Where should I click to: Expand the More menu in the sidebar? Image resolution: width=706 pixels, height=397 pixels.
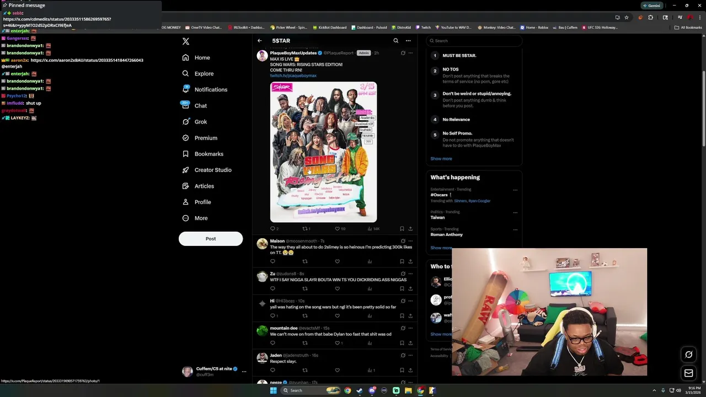click(195, 218)
